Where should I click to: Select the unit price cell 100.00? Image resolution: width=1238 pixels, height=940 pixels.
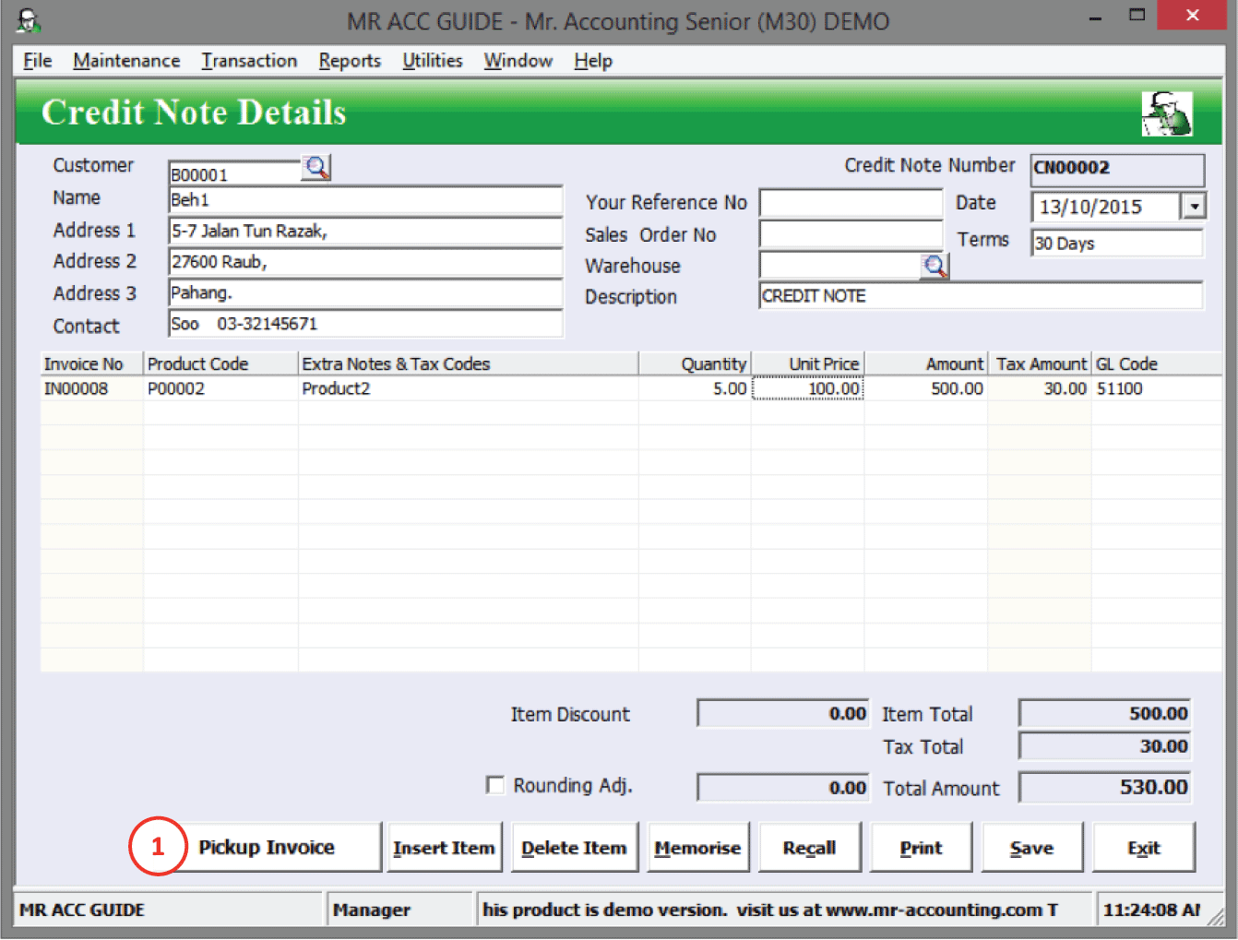(808, 388)
